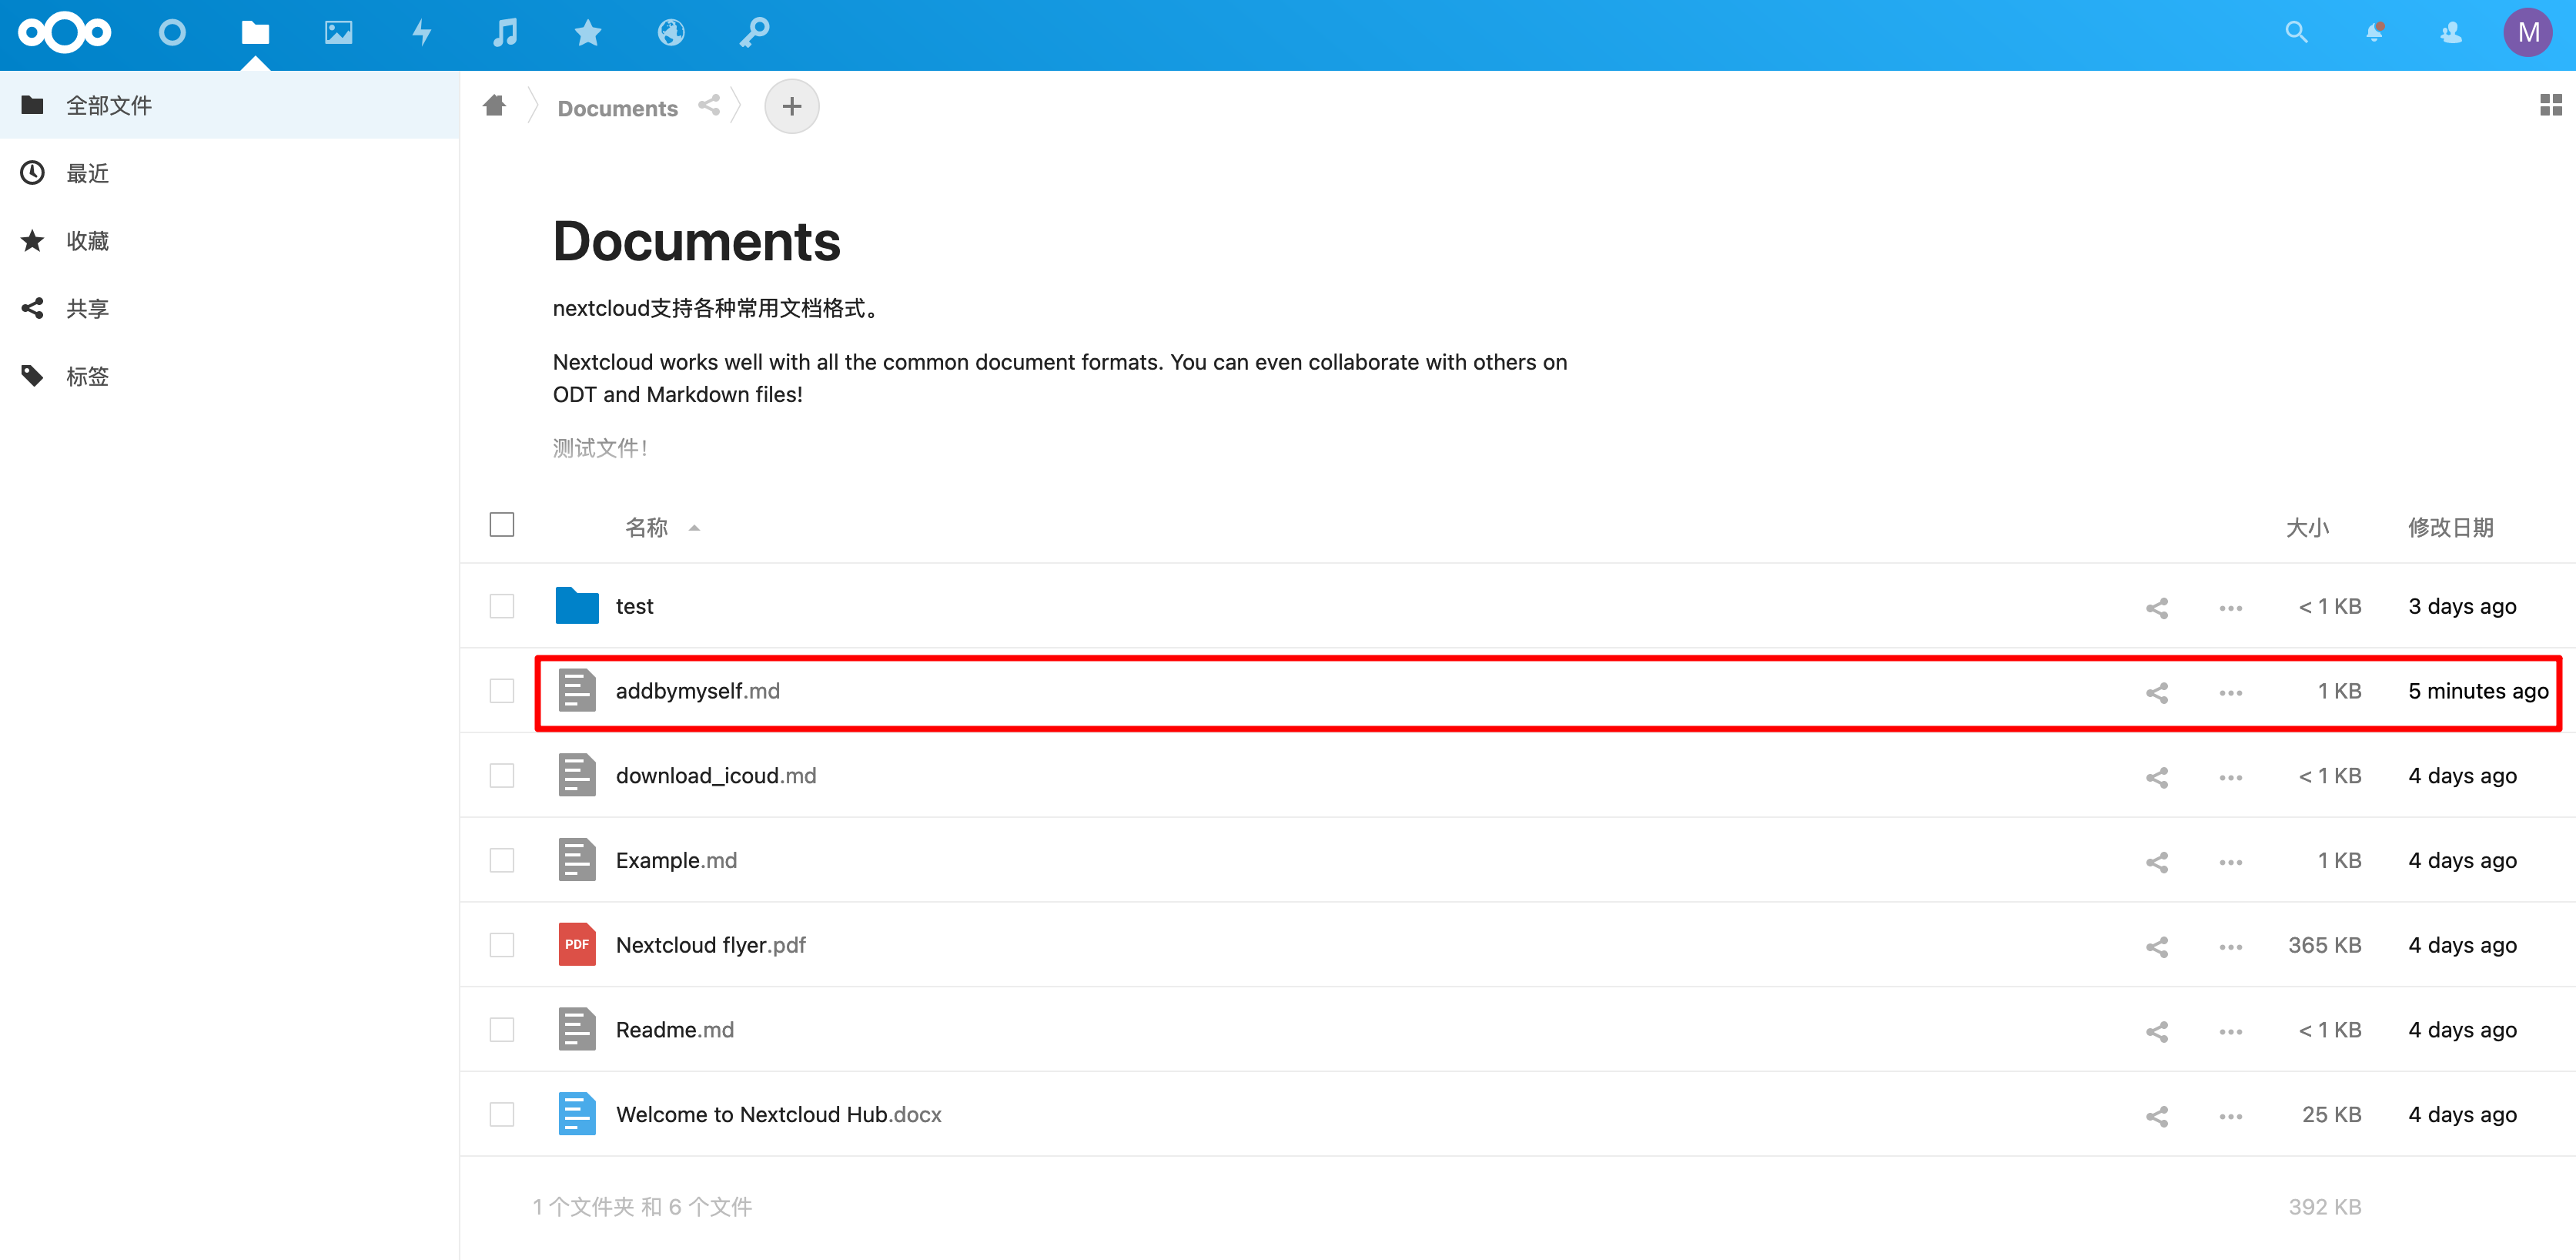Open the magnifier search icon
The width and height of the screenshot is (2576, 1260).
coord(2296,33)
